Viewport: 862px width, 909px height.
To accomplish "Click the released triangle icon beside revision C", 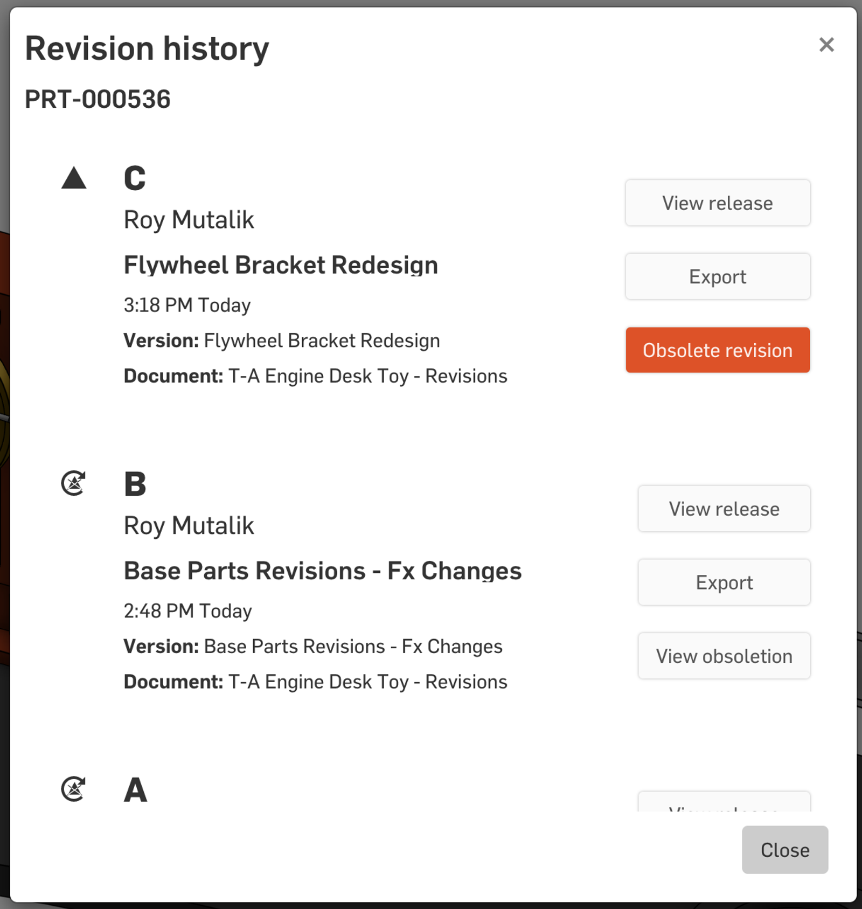I will [74, 178].
